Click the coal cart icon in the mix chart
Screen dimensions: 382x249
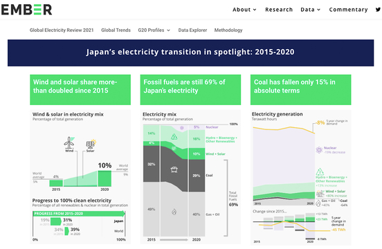point(174,169)
